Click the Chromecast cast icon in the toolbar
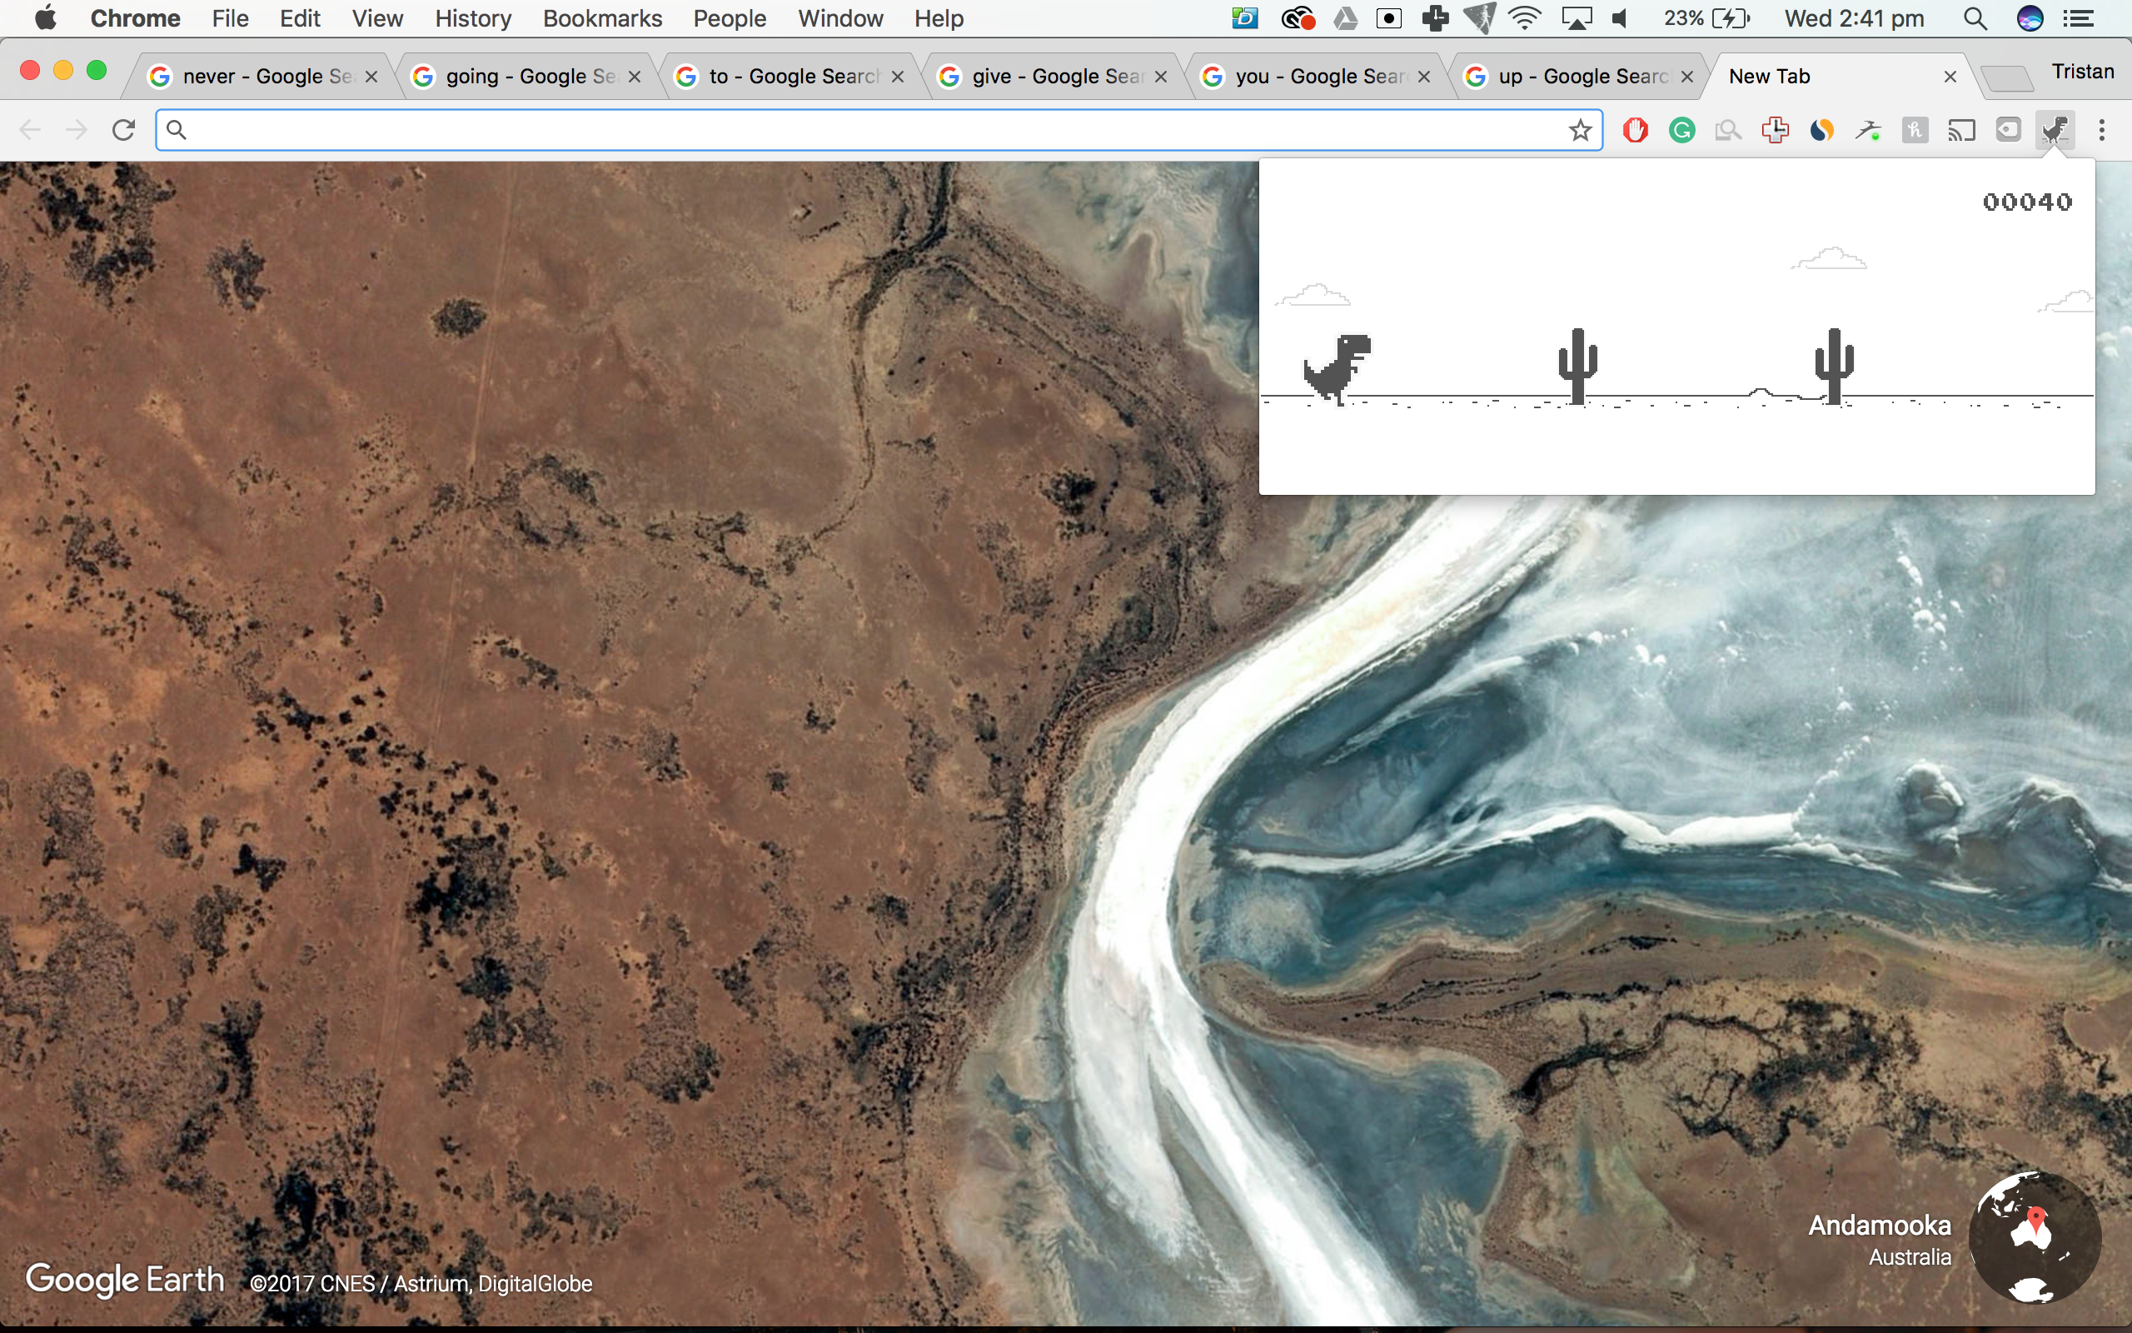2132x1333 pixels. [1961, 131]
